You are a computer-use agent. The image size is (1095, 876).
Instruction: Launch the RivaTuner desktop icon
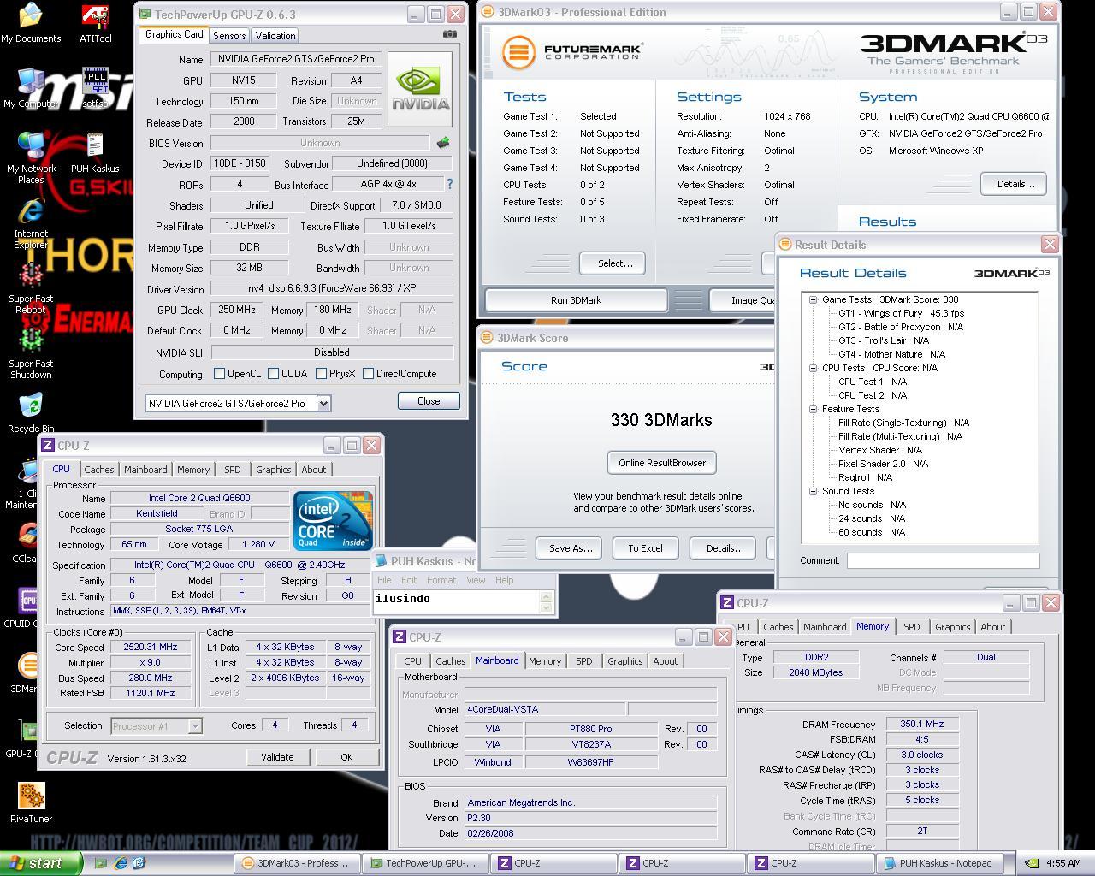31,803
